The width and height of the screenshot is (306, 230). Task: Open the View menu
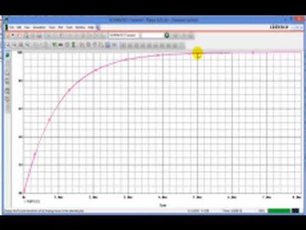click(27, 27)
